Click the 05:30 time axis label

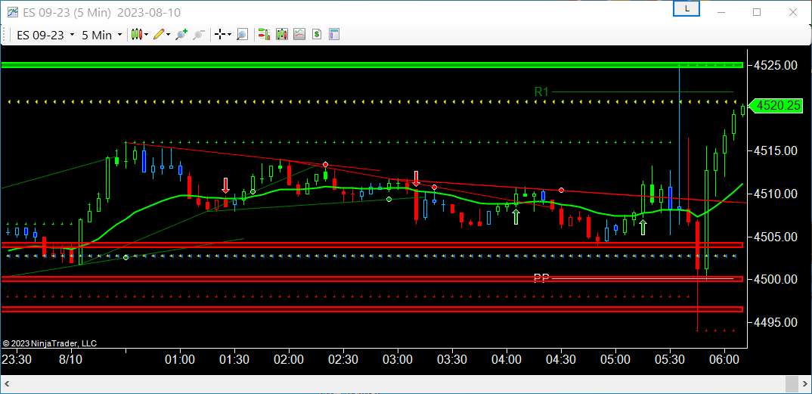[670, 358]
